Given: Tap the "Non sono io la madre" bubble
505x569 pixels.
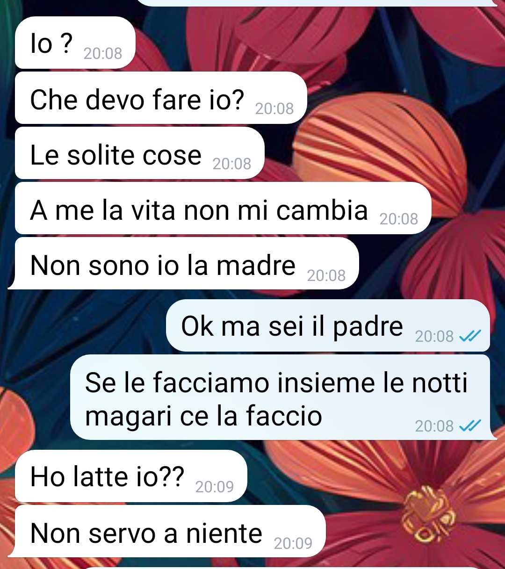Looking at the screenshot, I should click(184, 264).
